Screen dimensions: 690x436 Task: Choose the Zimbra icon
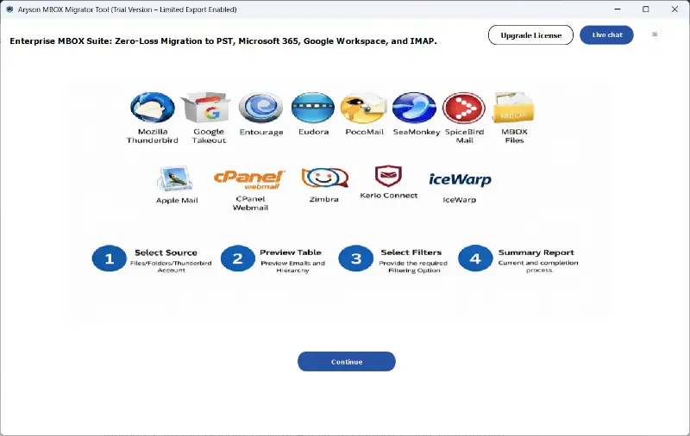click(325, 178)
